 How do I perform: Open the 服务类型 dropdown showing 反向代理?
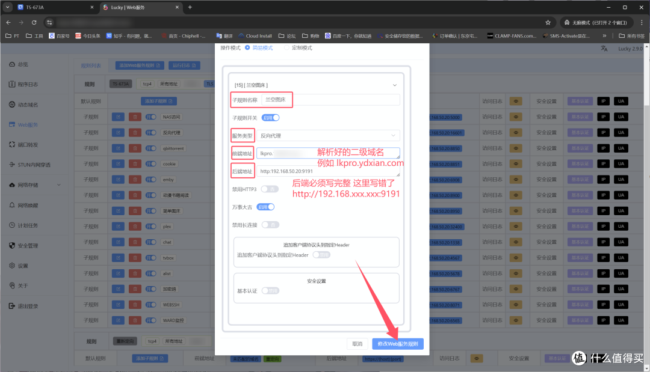(x=328, y=136)
